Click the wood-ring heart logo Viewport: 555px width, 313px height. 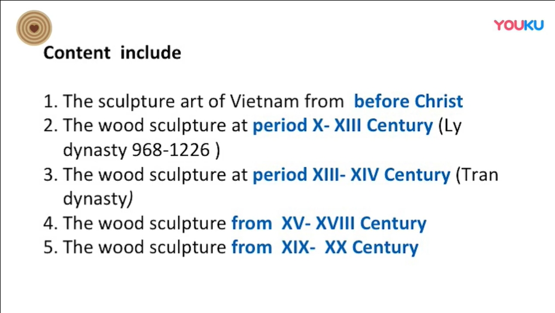pos(34,28)
